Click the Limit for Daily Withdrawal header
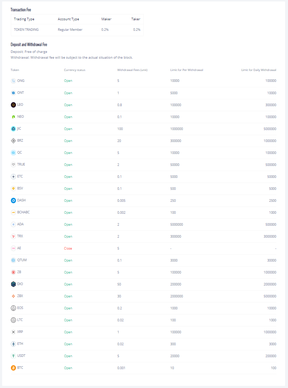 pyautogui.click(x=259, y=70)
